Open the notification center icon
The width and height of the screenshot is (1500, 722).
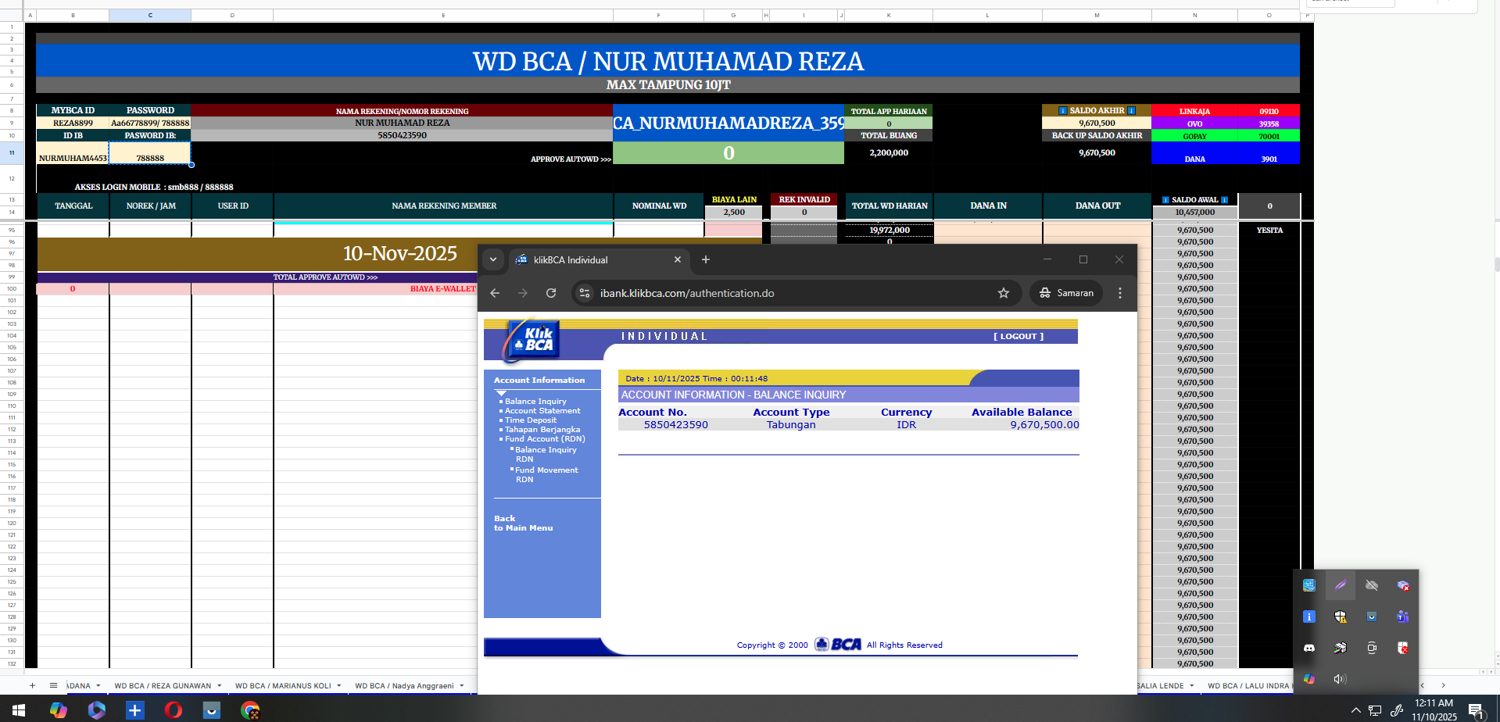click(1476, 710)
